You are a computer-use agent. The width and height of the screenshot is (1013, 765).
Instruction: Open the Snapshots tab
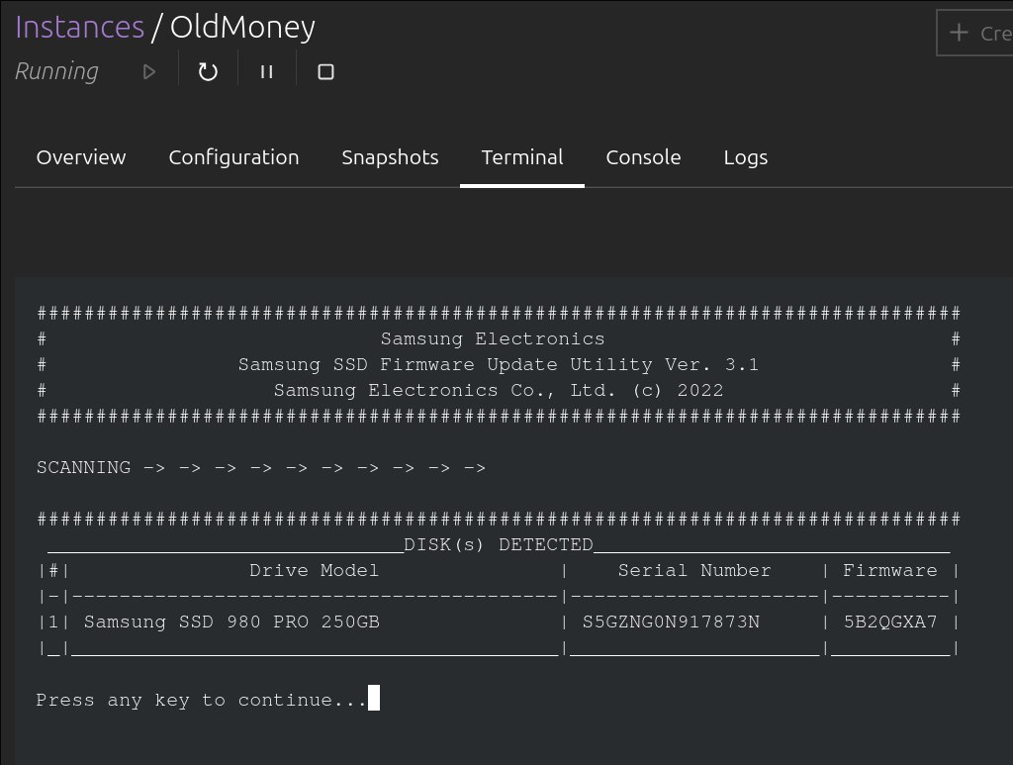coord(390,157)
